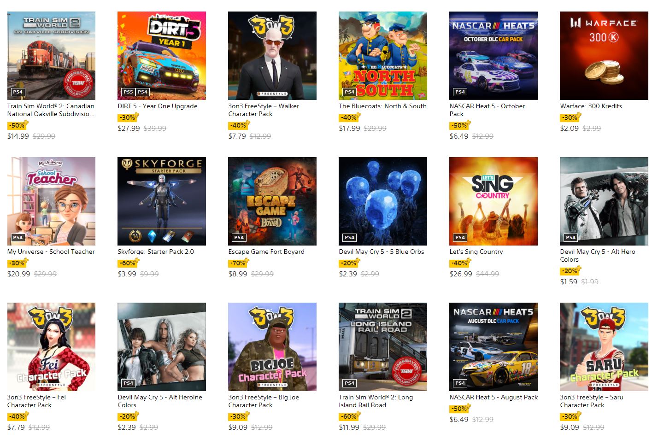
Task: Click My Universe - School Teacher title
Action: [x=51, y=252]
